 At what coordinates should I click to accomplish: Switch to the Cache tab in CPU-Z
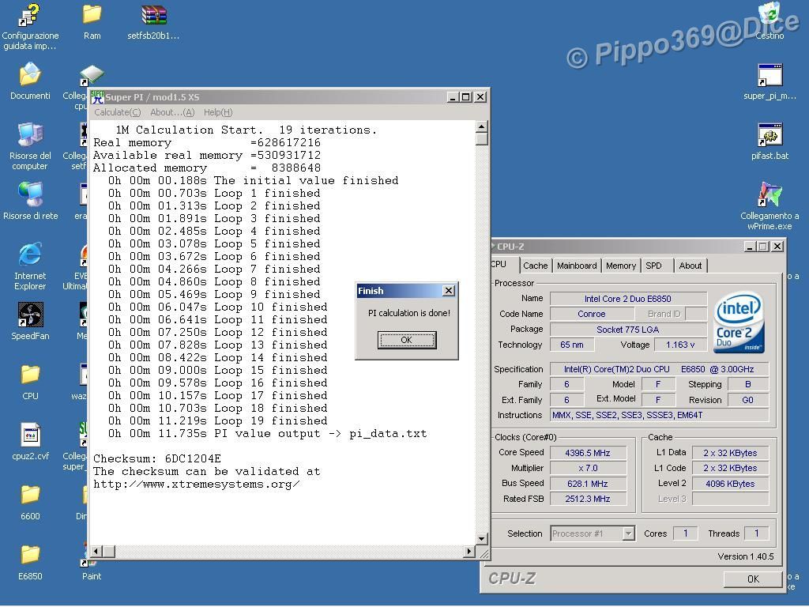[x=535, y=266]
